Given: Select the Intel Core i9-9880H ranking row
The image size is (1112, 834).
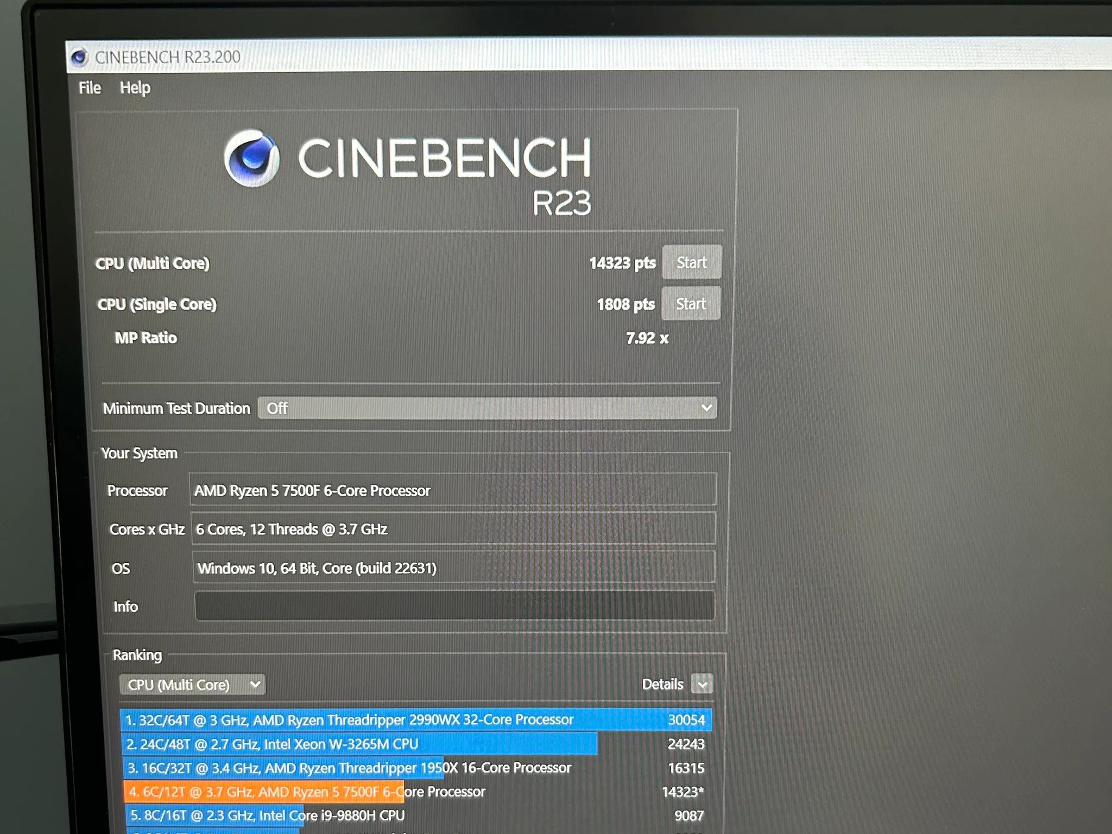Looking at the screenshot, I should (416, 815).
